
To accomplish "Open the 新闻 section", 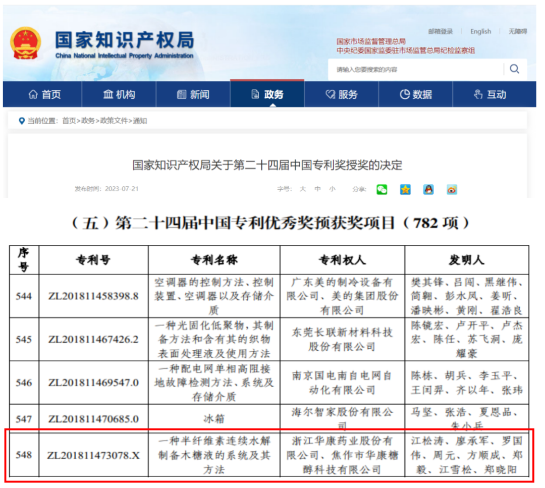I will [x=193, y=94].
